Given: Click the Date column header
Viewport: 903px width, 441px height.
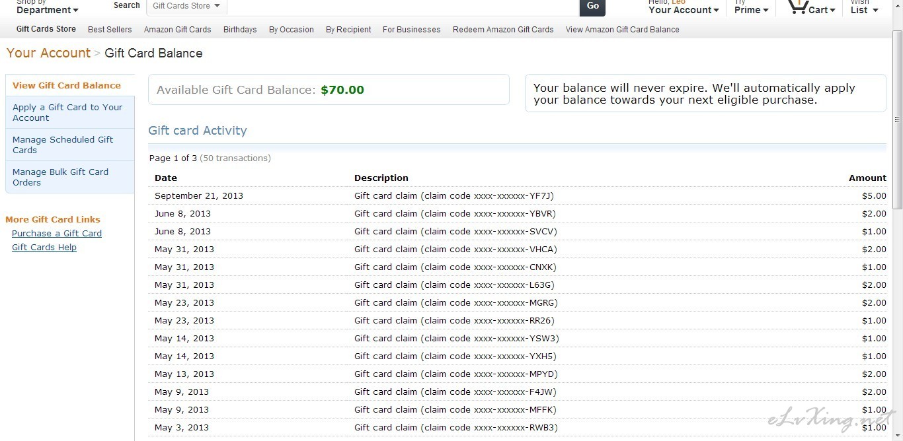Looking at the screenshot, I should point(166,178).
